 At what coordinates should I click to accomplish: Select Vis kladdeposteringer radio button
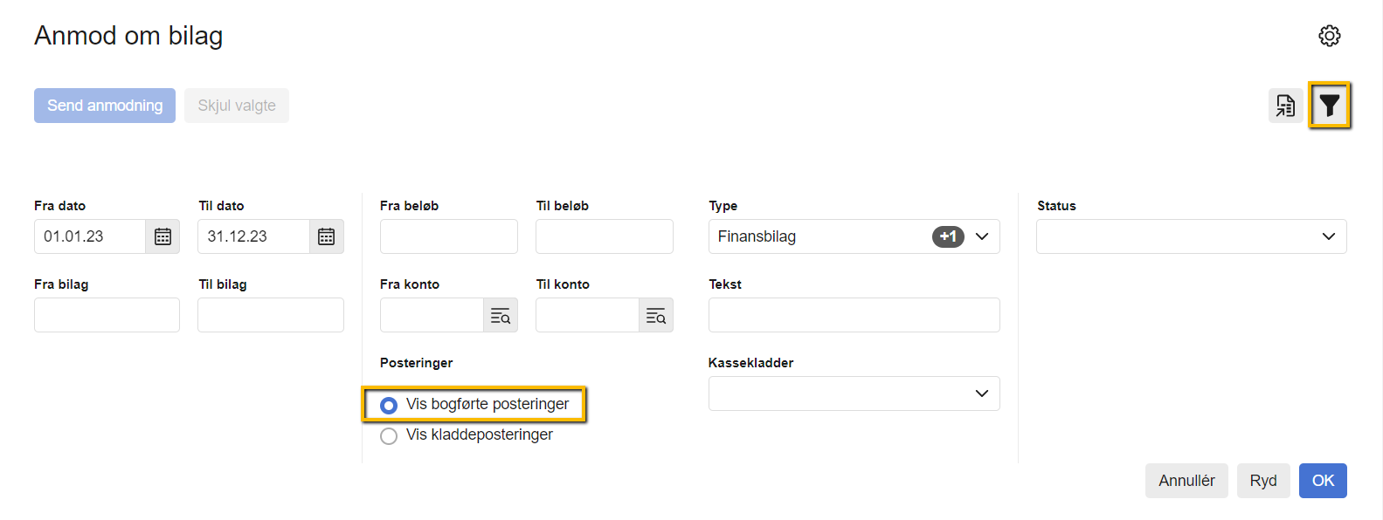(x=389, y=435)
